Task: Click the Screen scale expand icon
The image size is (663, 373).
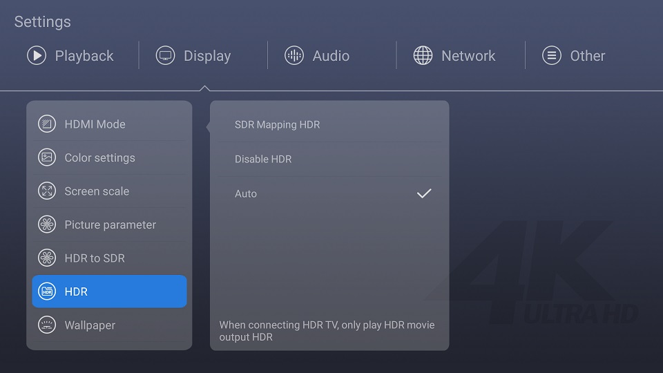Action: [x=47, y=191]
